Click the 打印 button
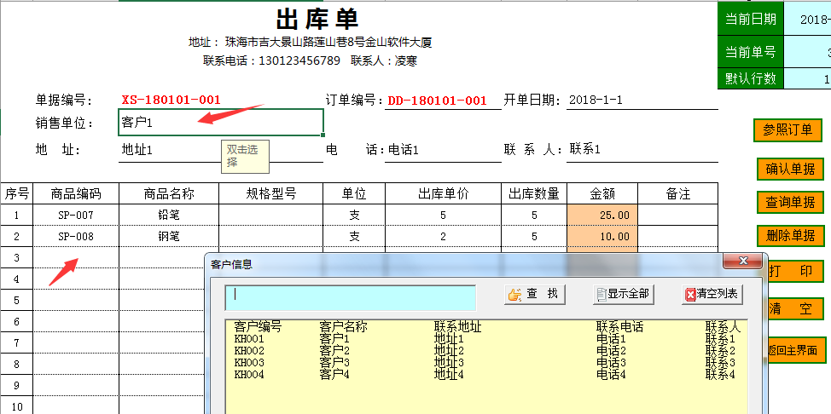Viewport: 831px width, 414px height. click(x=797, y=272)
